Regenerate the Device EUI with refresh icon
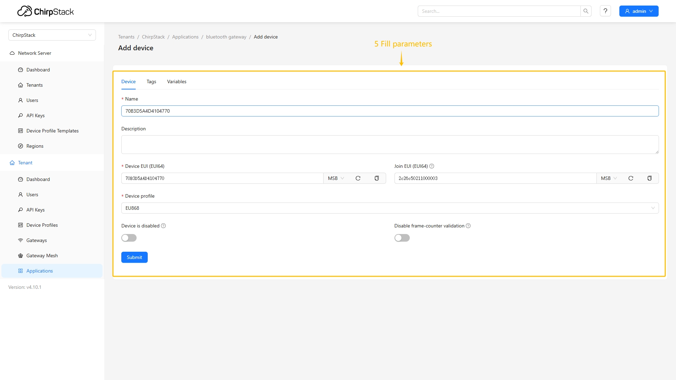The image size is (676, 380). pyautogui.click(x=358, y=178)
